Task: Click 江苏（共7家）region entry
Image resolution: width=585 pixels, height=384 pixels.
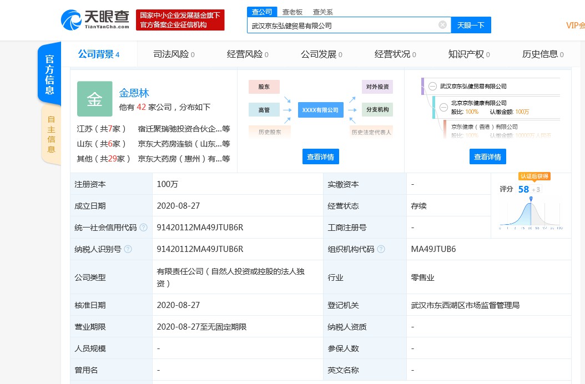Action: tap(101, 129)
